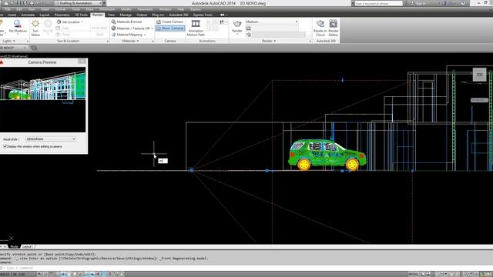Close the Camera Preview window
The image size is (493, 277).
(82, 62)
